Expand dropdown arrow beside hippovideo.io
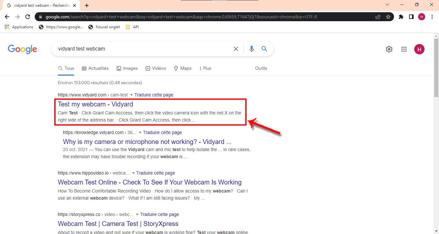 133,173
